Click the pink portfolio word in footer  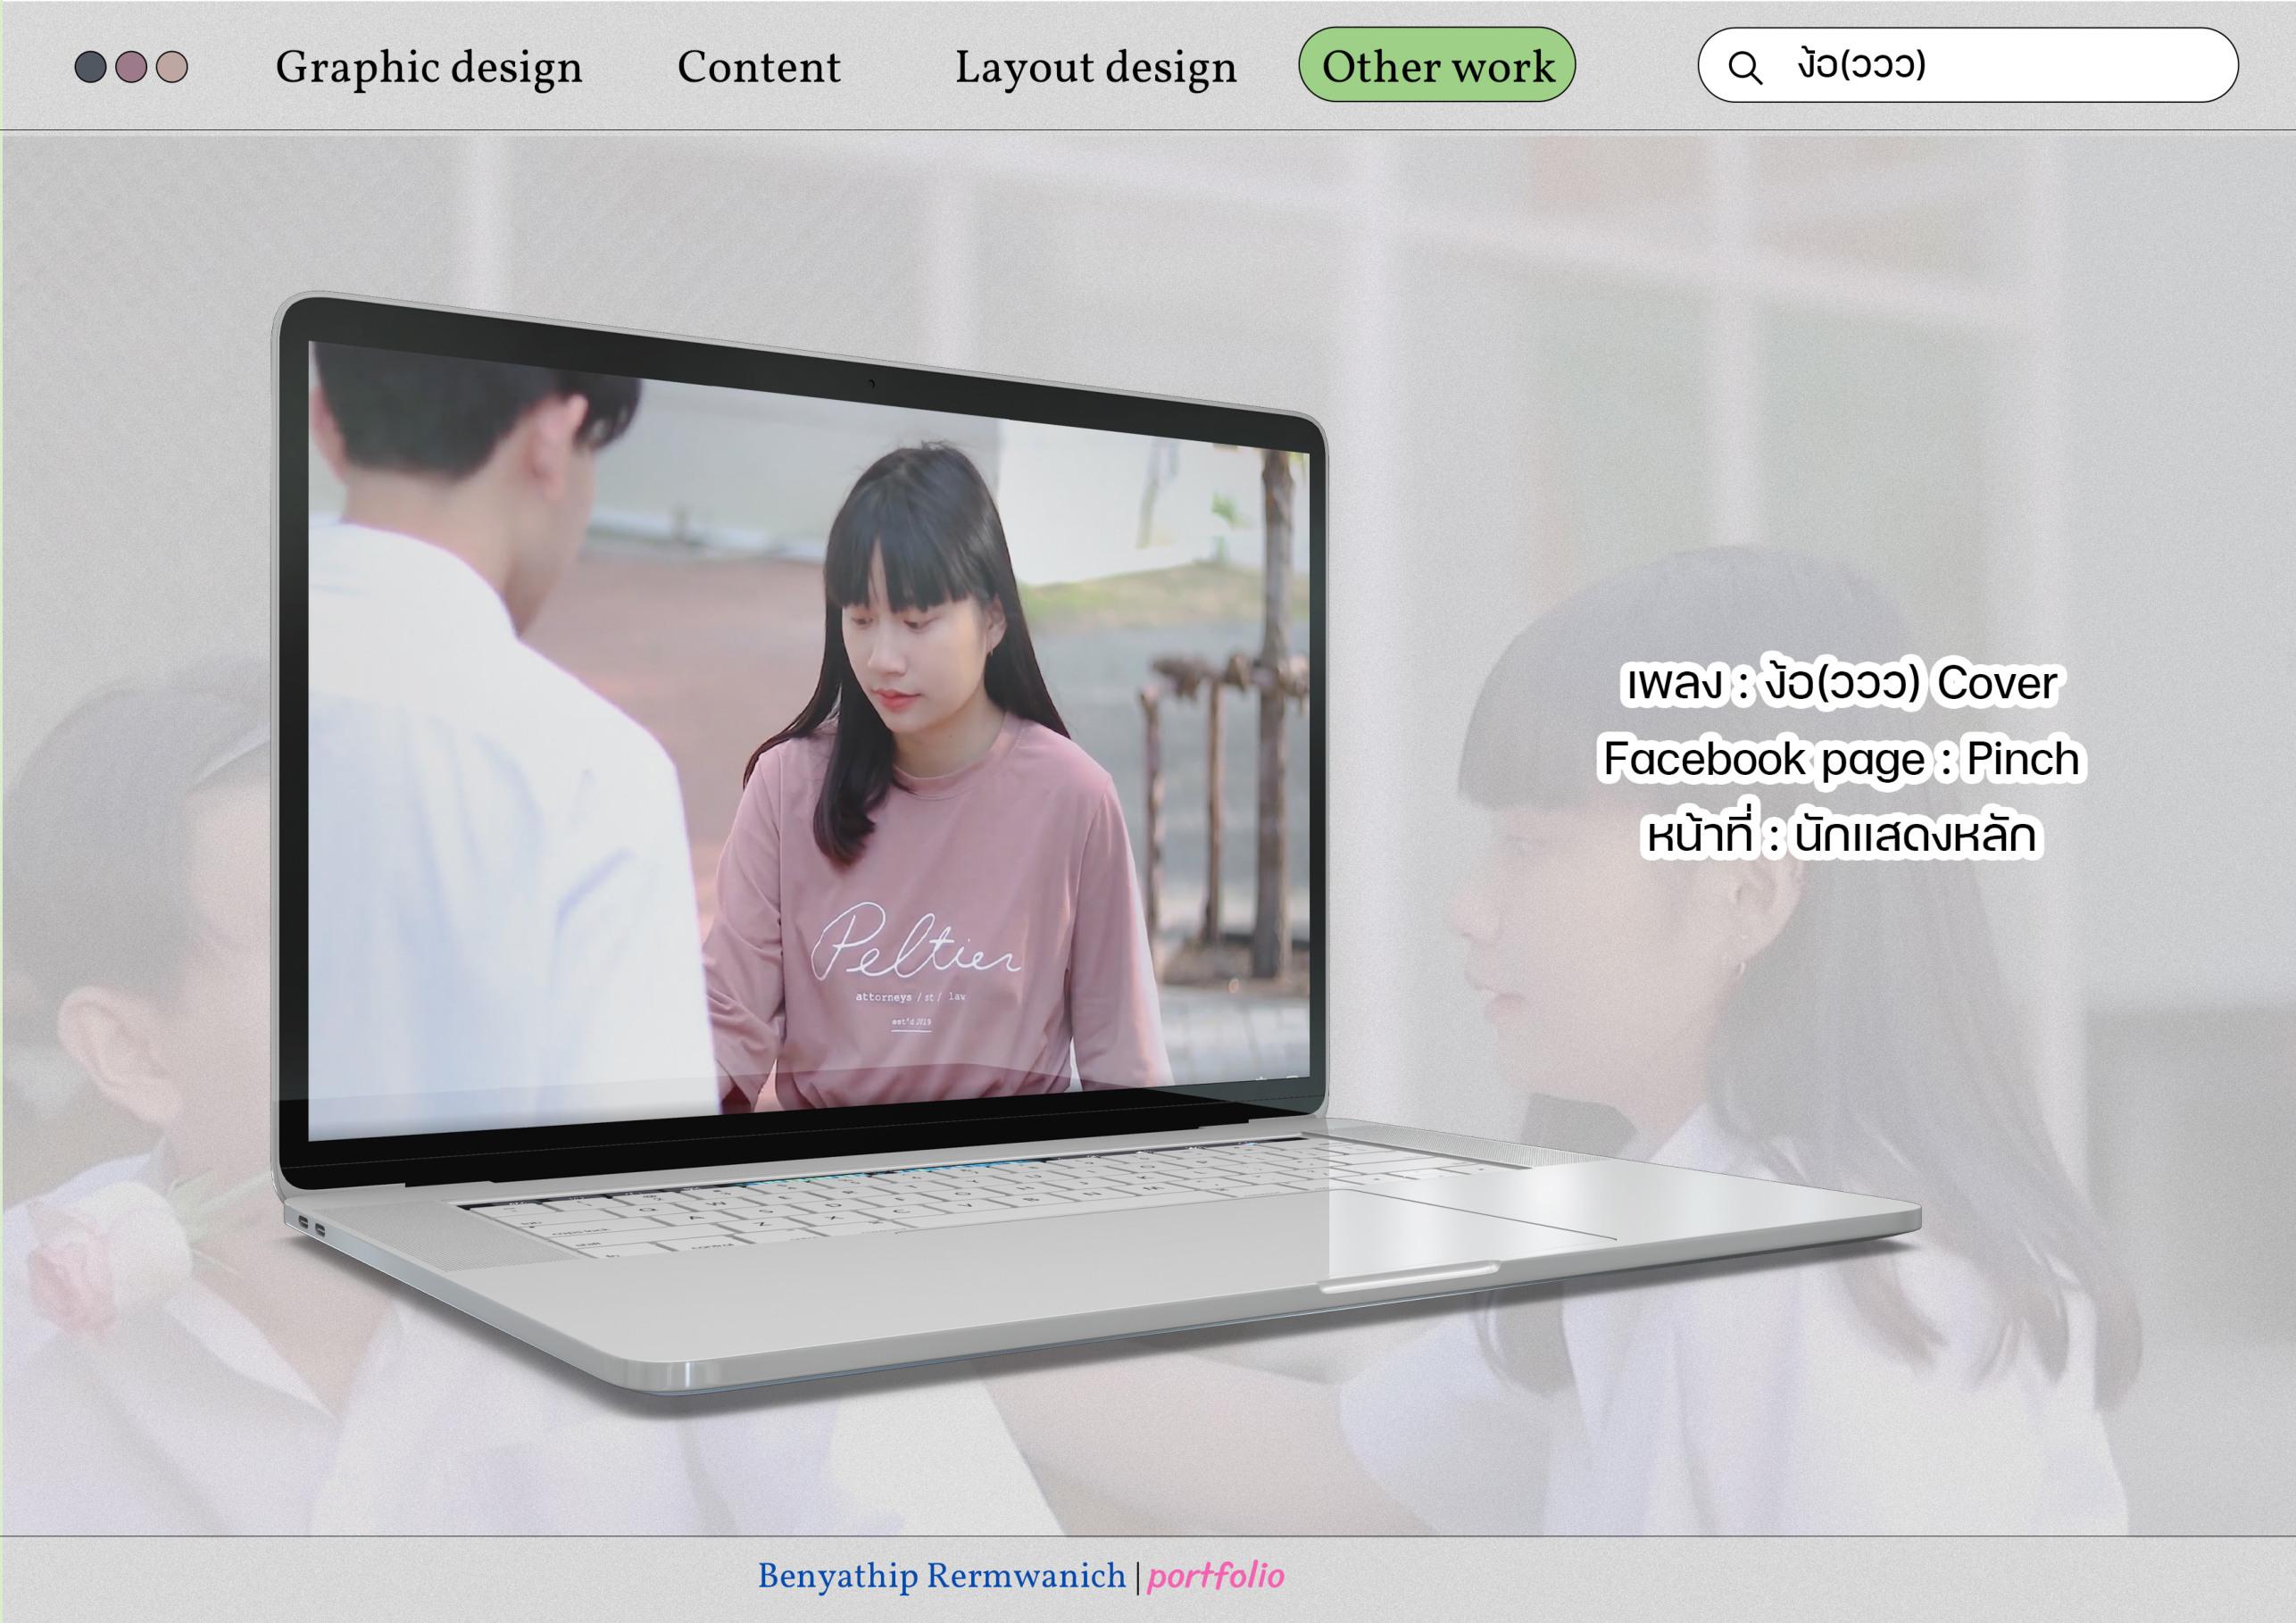pos(1215,1577)
